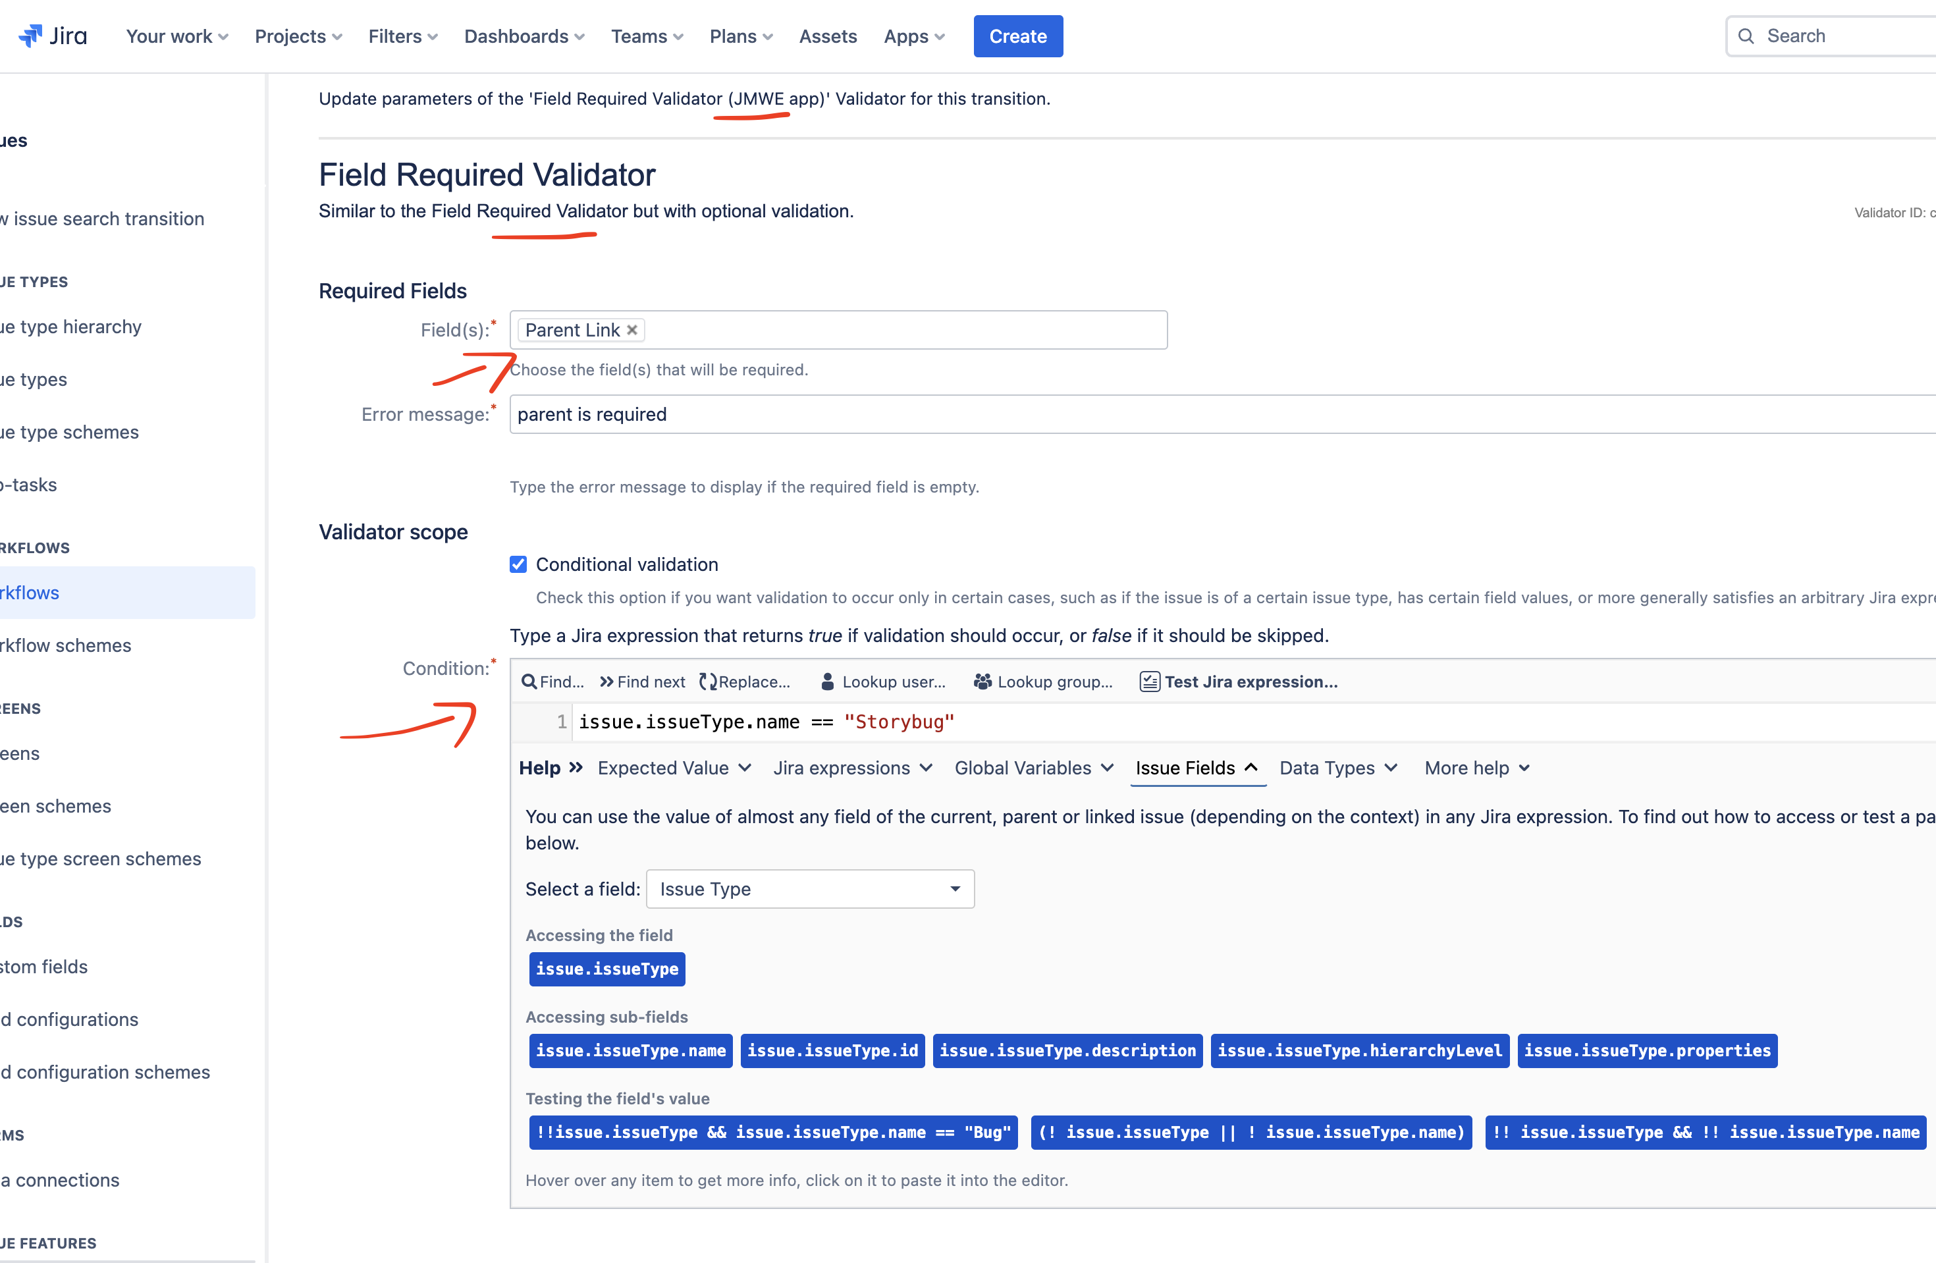Insert the issue.issueType.hierarchyLevel token
This screenshot has width=1936, height=1263.
(1359, 1050)
